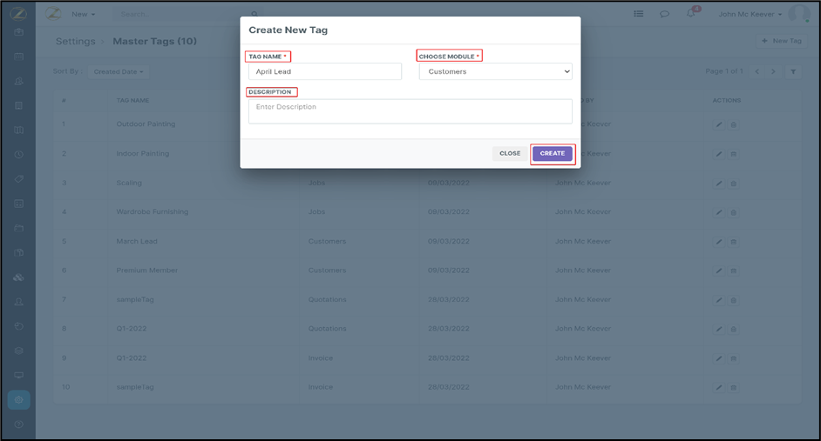Open the list view icon in the header
821x441 pixels.
638,14
